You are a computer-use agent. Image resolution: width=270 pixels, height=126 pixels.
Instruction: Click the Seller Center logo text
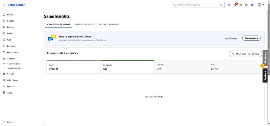16,5
